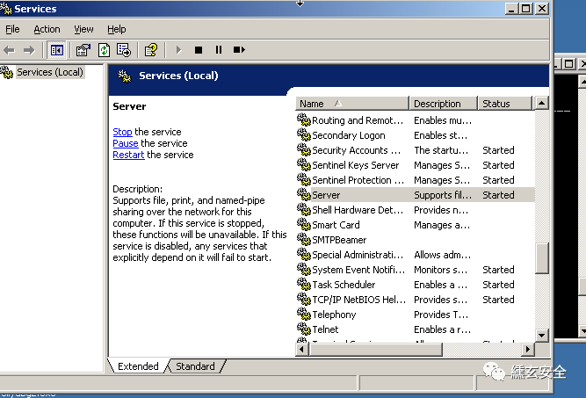
Task: Click the horizontal scrollbar thumb
Action: coord(376,350)
